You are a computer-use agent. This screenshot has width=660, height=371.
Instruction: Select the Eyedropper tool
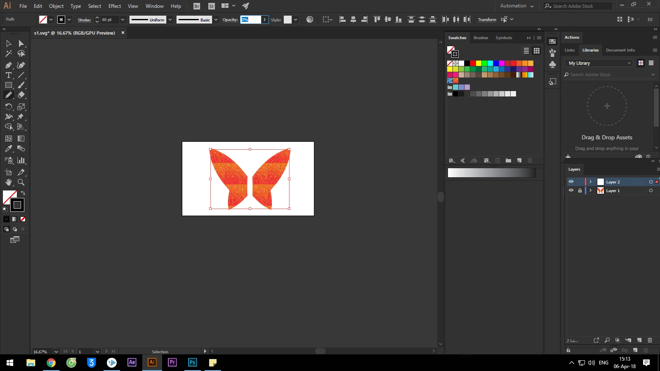(x=9, y=148)
